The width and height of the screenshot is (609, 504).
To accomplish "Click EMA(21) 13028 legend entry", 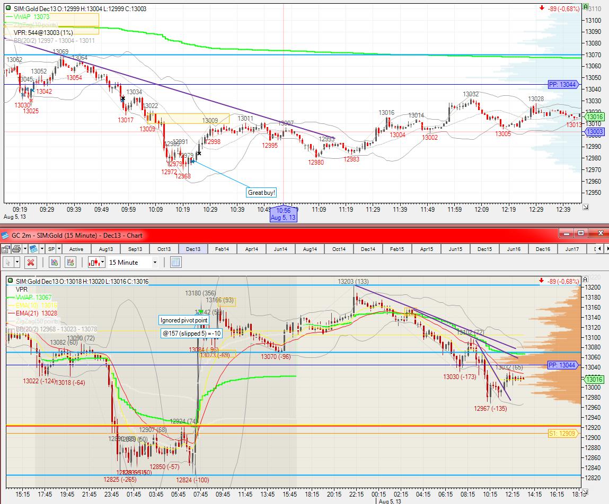I will tap(32, 313).
